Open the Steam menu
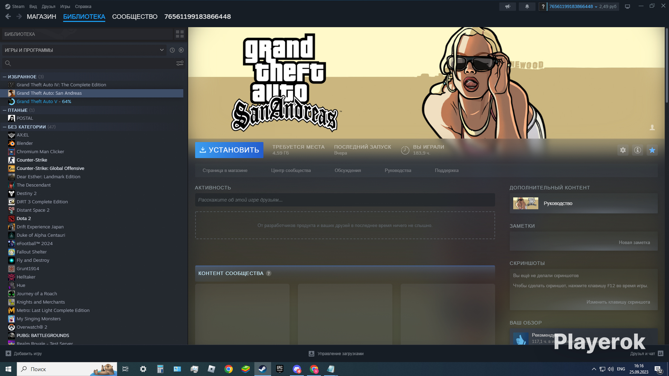 pos(15,6)
